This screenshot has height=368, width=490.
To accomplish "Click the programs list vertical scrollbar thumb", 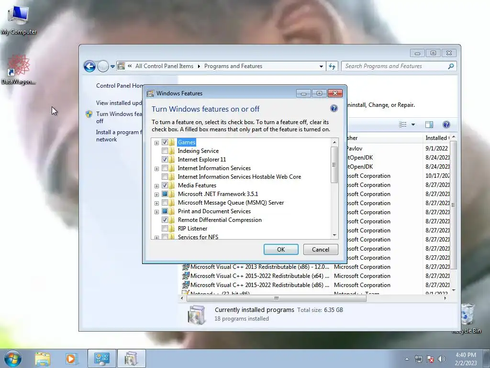I will tap(453, 205).
